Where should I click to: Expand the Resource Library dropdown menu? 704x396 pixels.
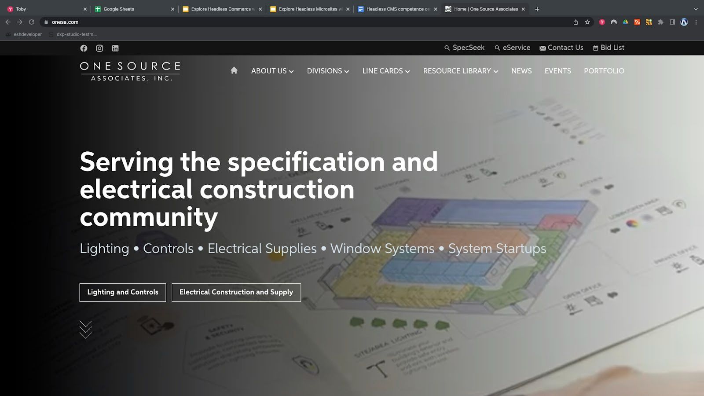tap(461, 71)
